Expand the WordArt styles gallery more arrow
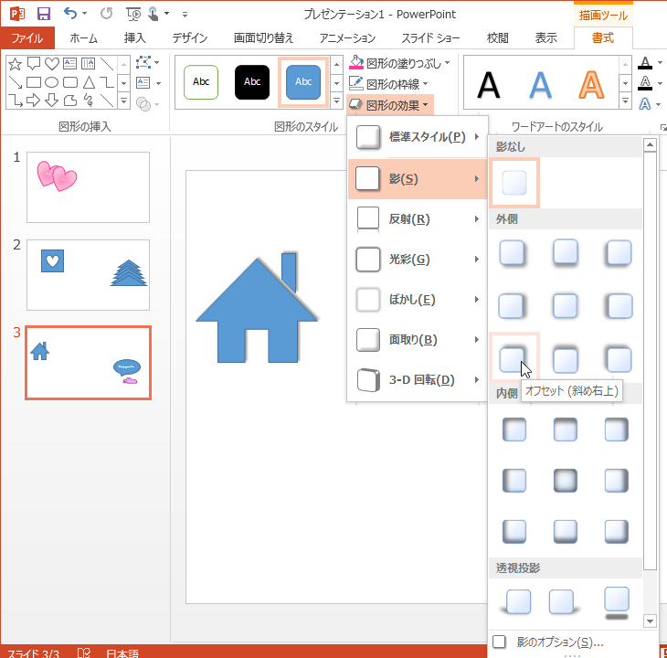667x658 pixels. (625, 101)
